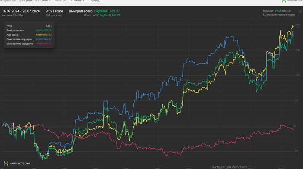This screenshot has width=303, height=169.
Task: Click tooltip total won -BigBlind575.30 value
Action: tap(43, 31)
